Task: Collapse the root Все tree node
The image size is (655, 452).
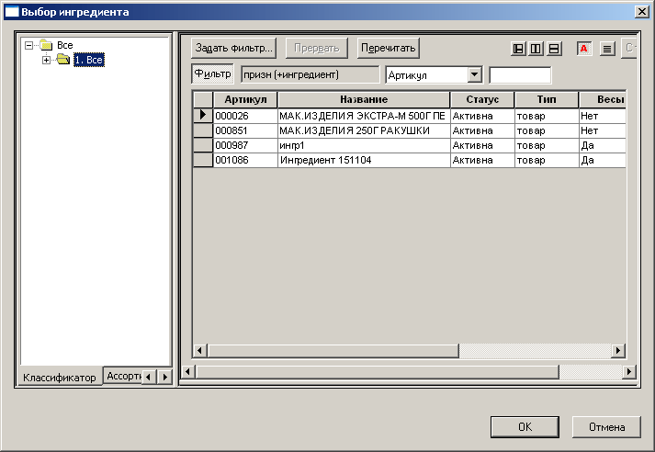Action: coord(28,45)
